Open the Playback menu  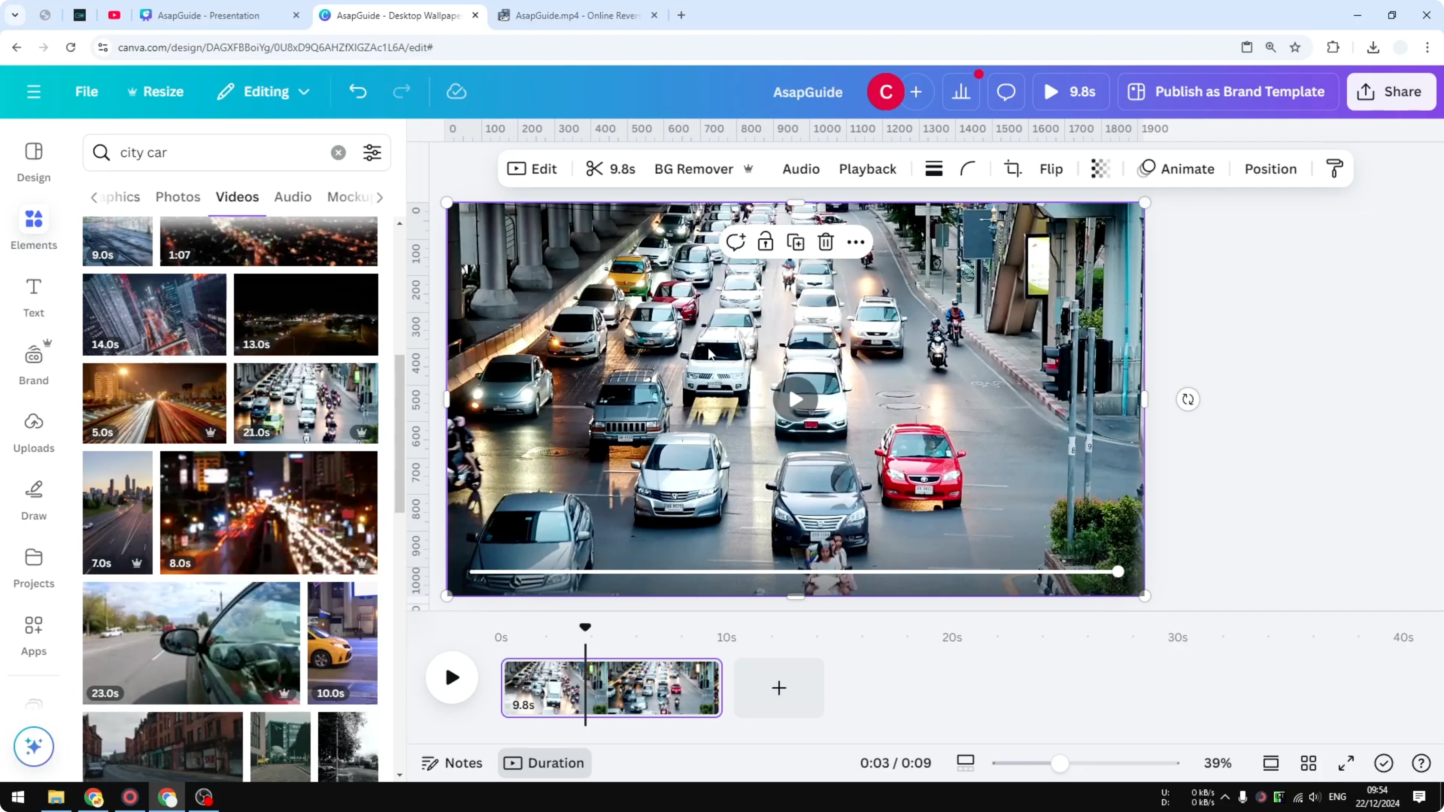(x=867, y=169)
